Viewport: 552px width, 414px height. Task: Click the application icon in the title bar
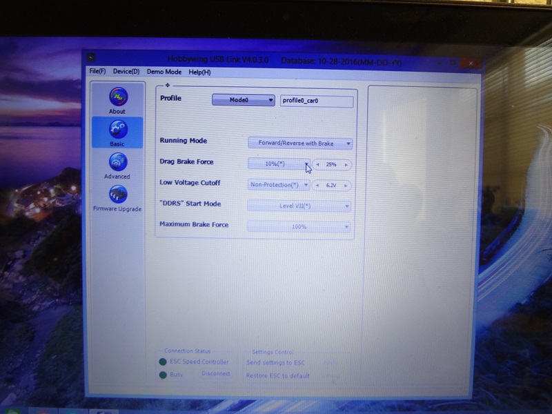(91, 57)
